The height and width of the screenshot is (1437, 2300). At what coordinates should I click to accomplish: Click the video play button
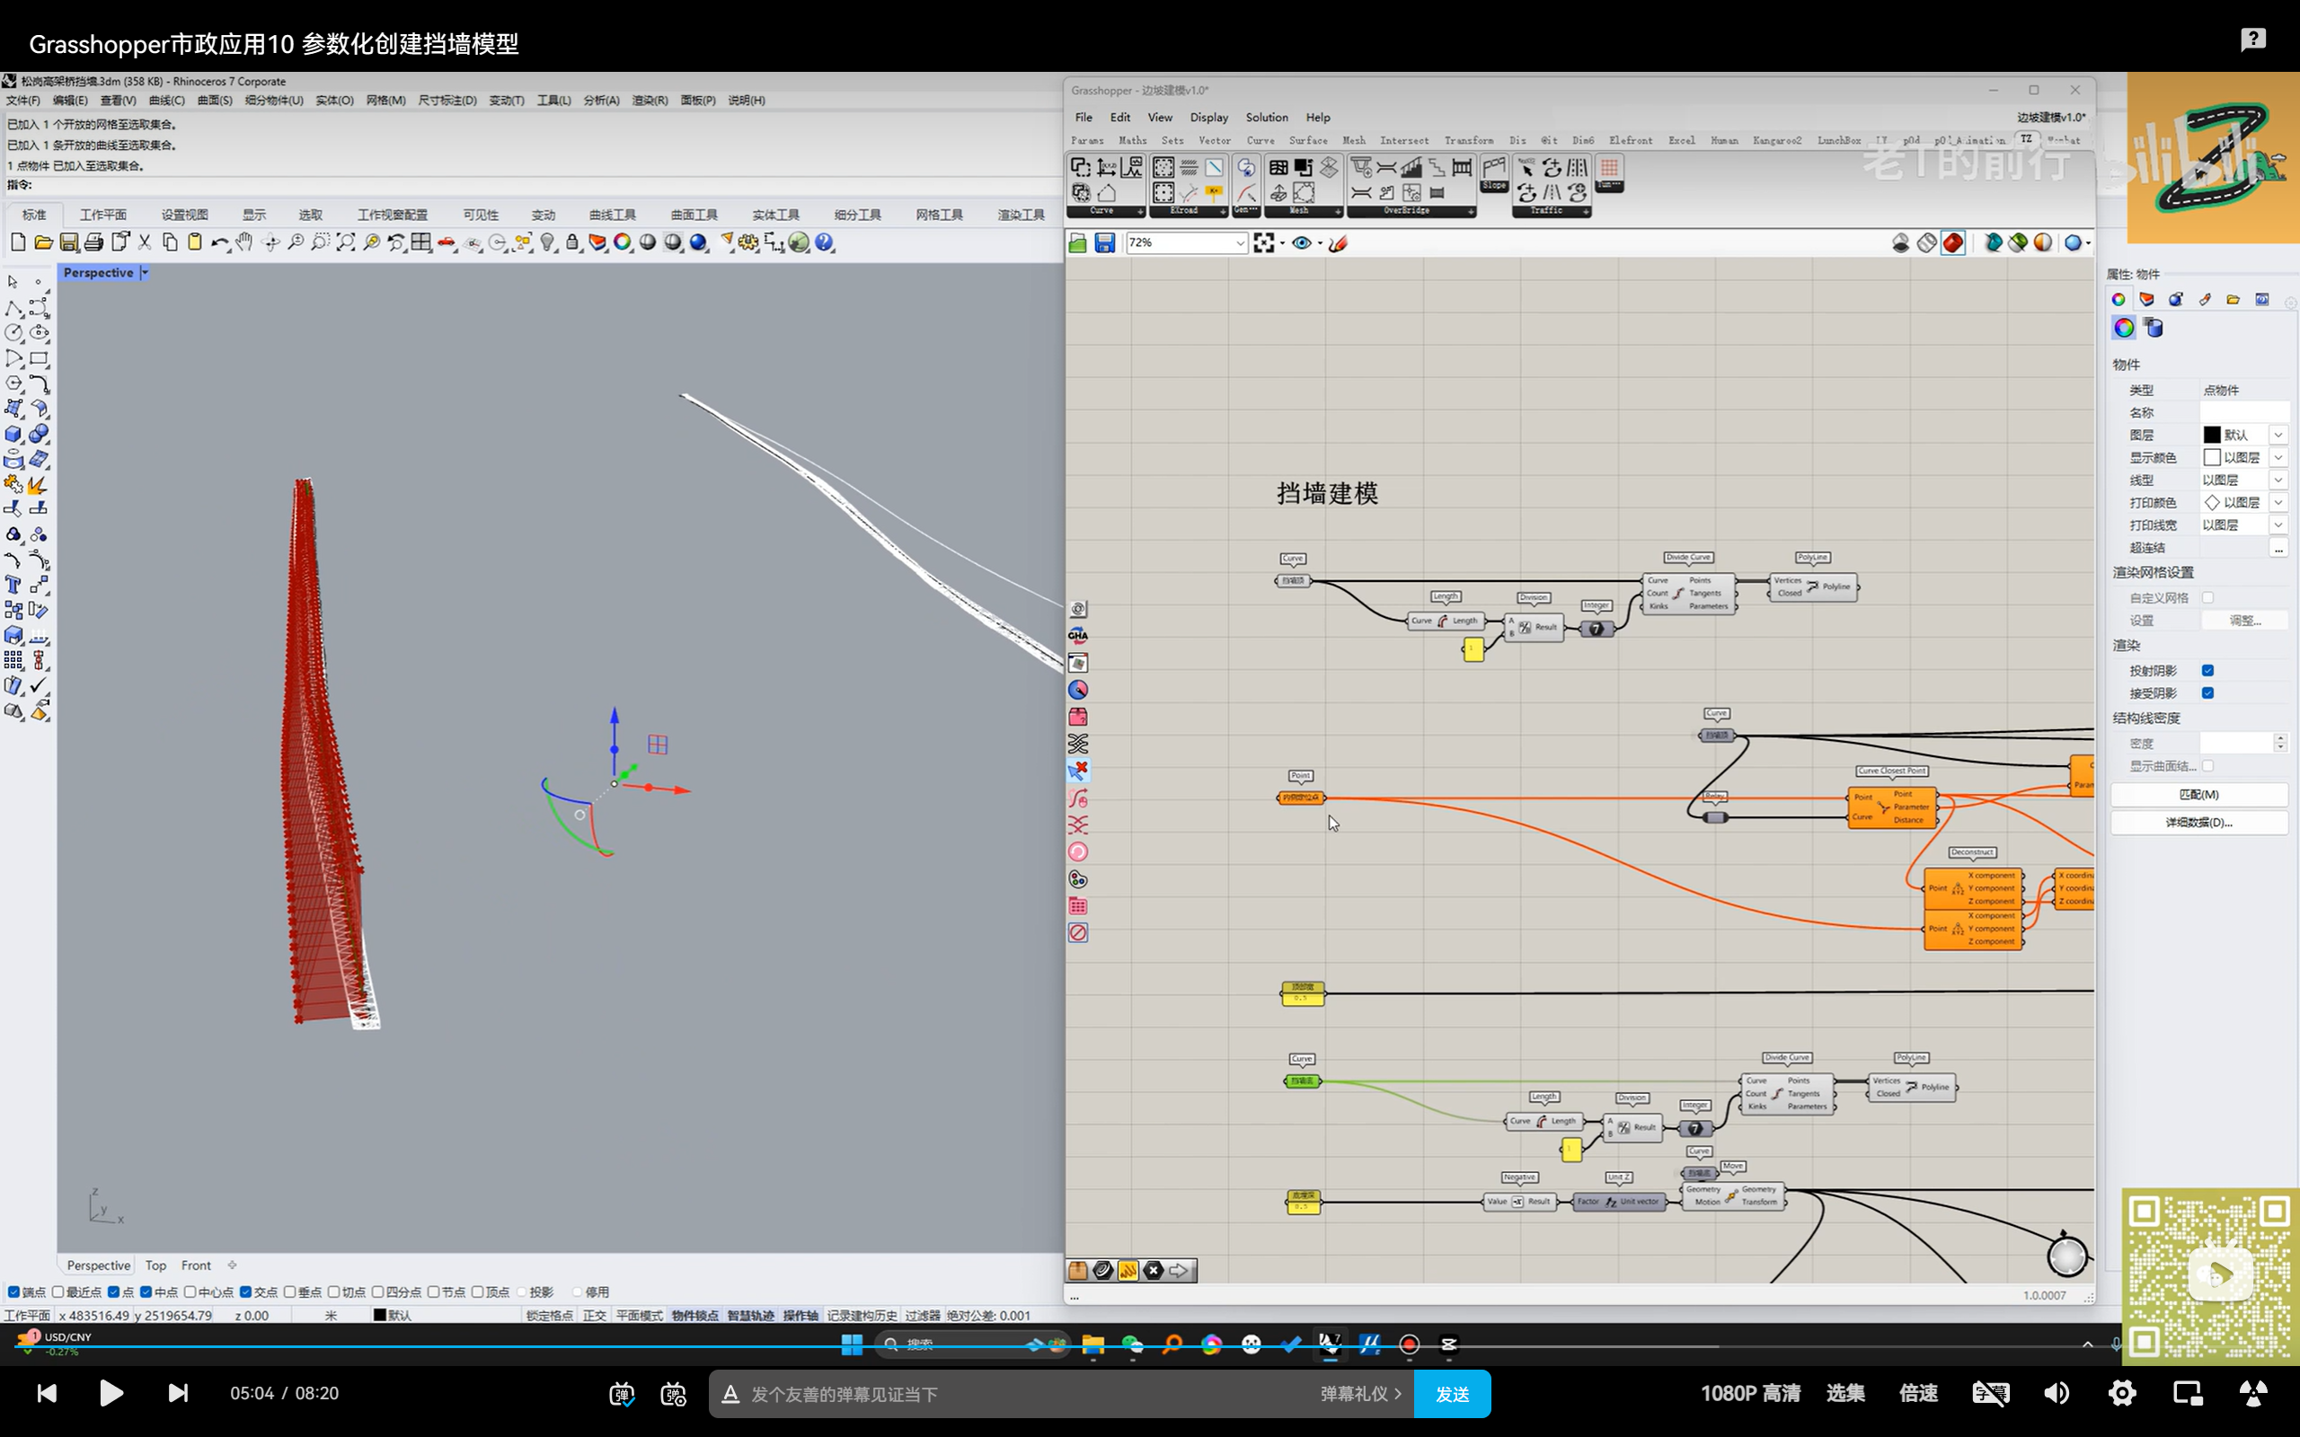pyautogui.click(x=111, y=1393)
